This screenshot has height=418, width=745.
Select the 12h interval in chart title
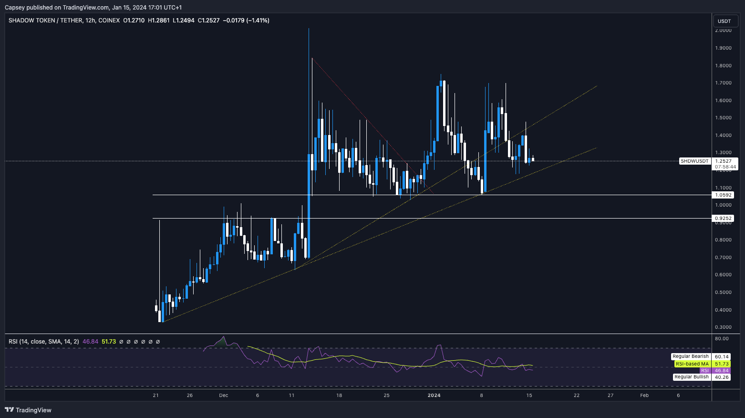tap(90, 21)
